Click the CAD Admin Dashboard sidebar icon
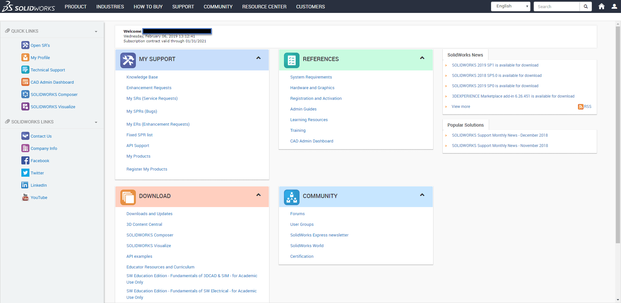 (25, 82)
